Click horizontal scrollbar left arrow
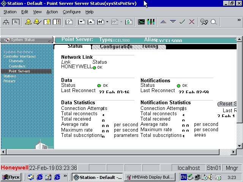This screenshot has width=243, height=182. click(3, 152)
